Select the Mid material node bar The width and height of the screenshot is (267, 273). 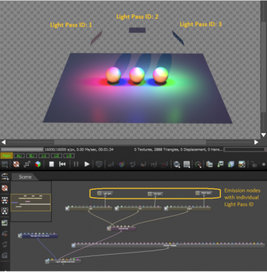pyautogui.click(x=138, y=208)
